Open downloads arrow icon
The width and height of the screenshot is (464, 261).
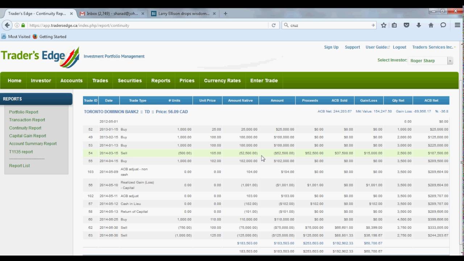click(x=419, y=25)
